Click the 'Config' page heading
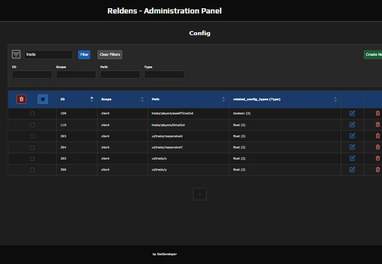The width and height of the screenshot is (382, 264). click(200, 33)
